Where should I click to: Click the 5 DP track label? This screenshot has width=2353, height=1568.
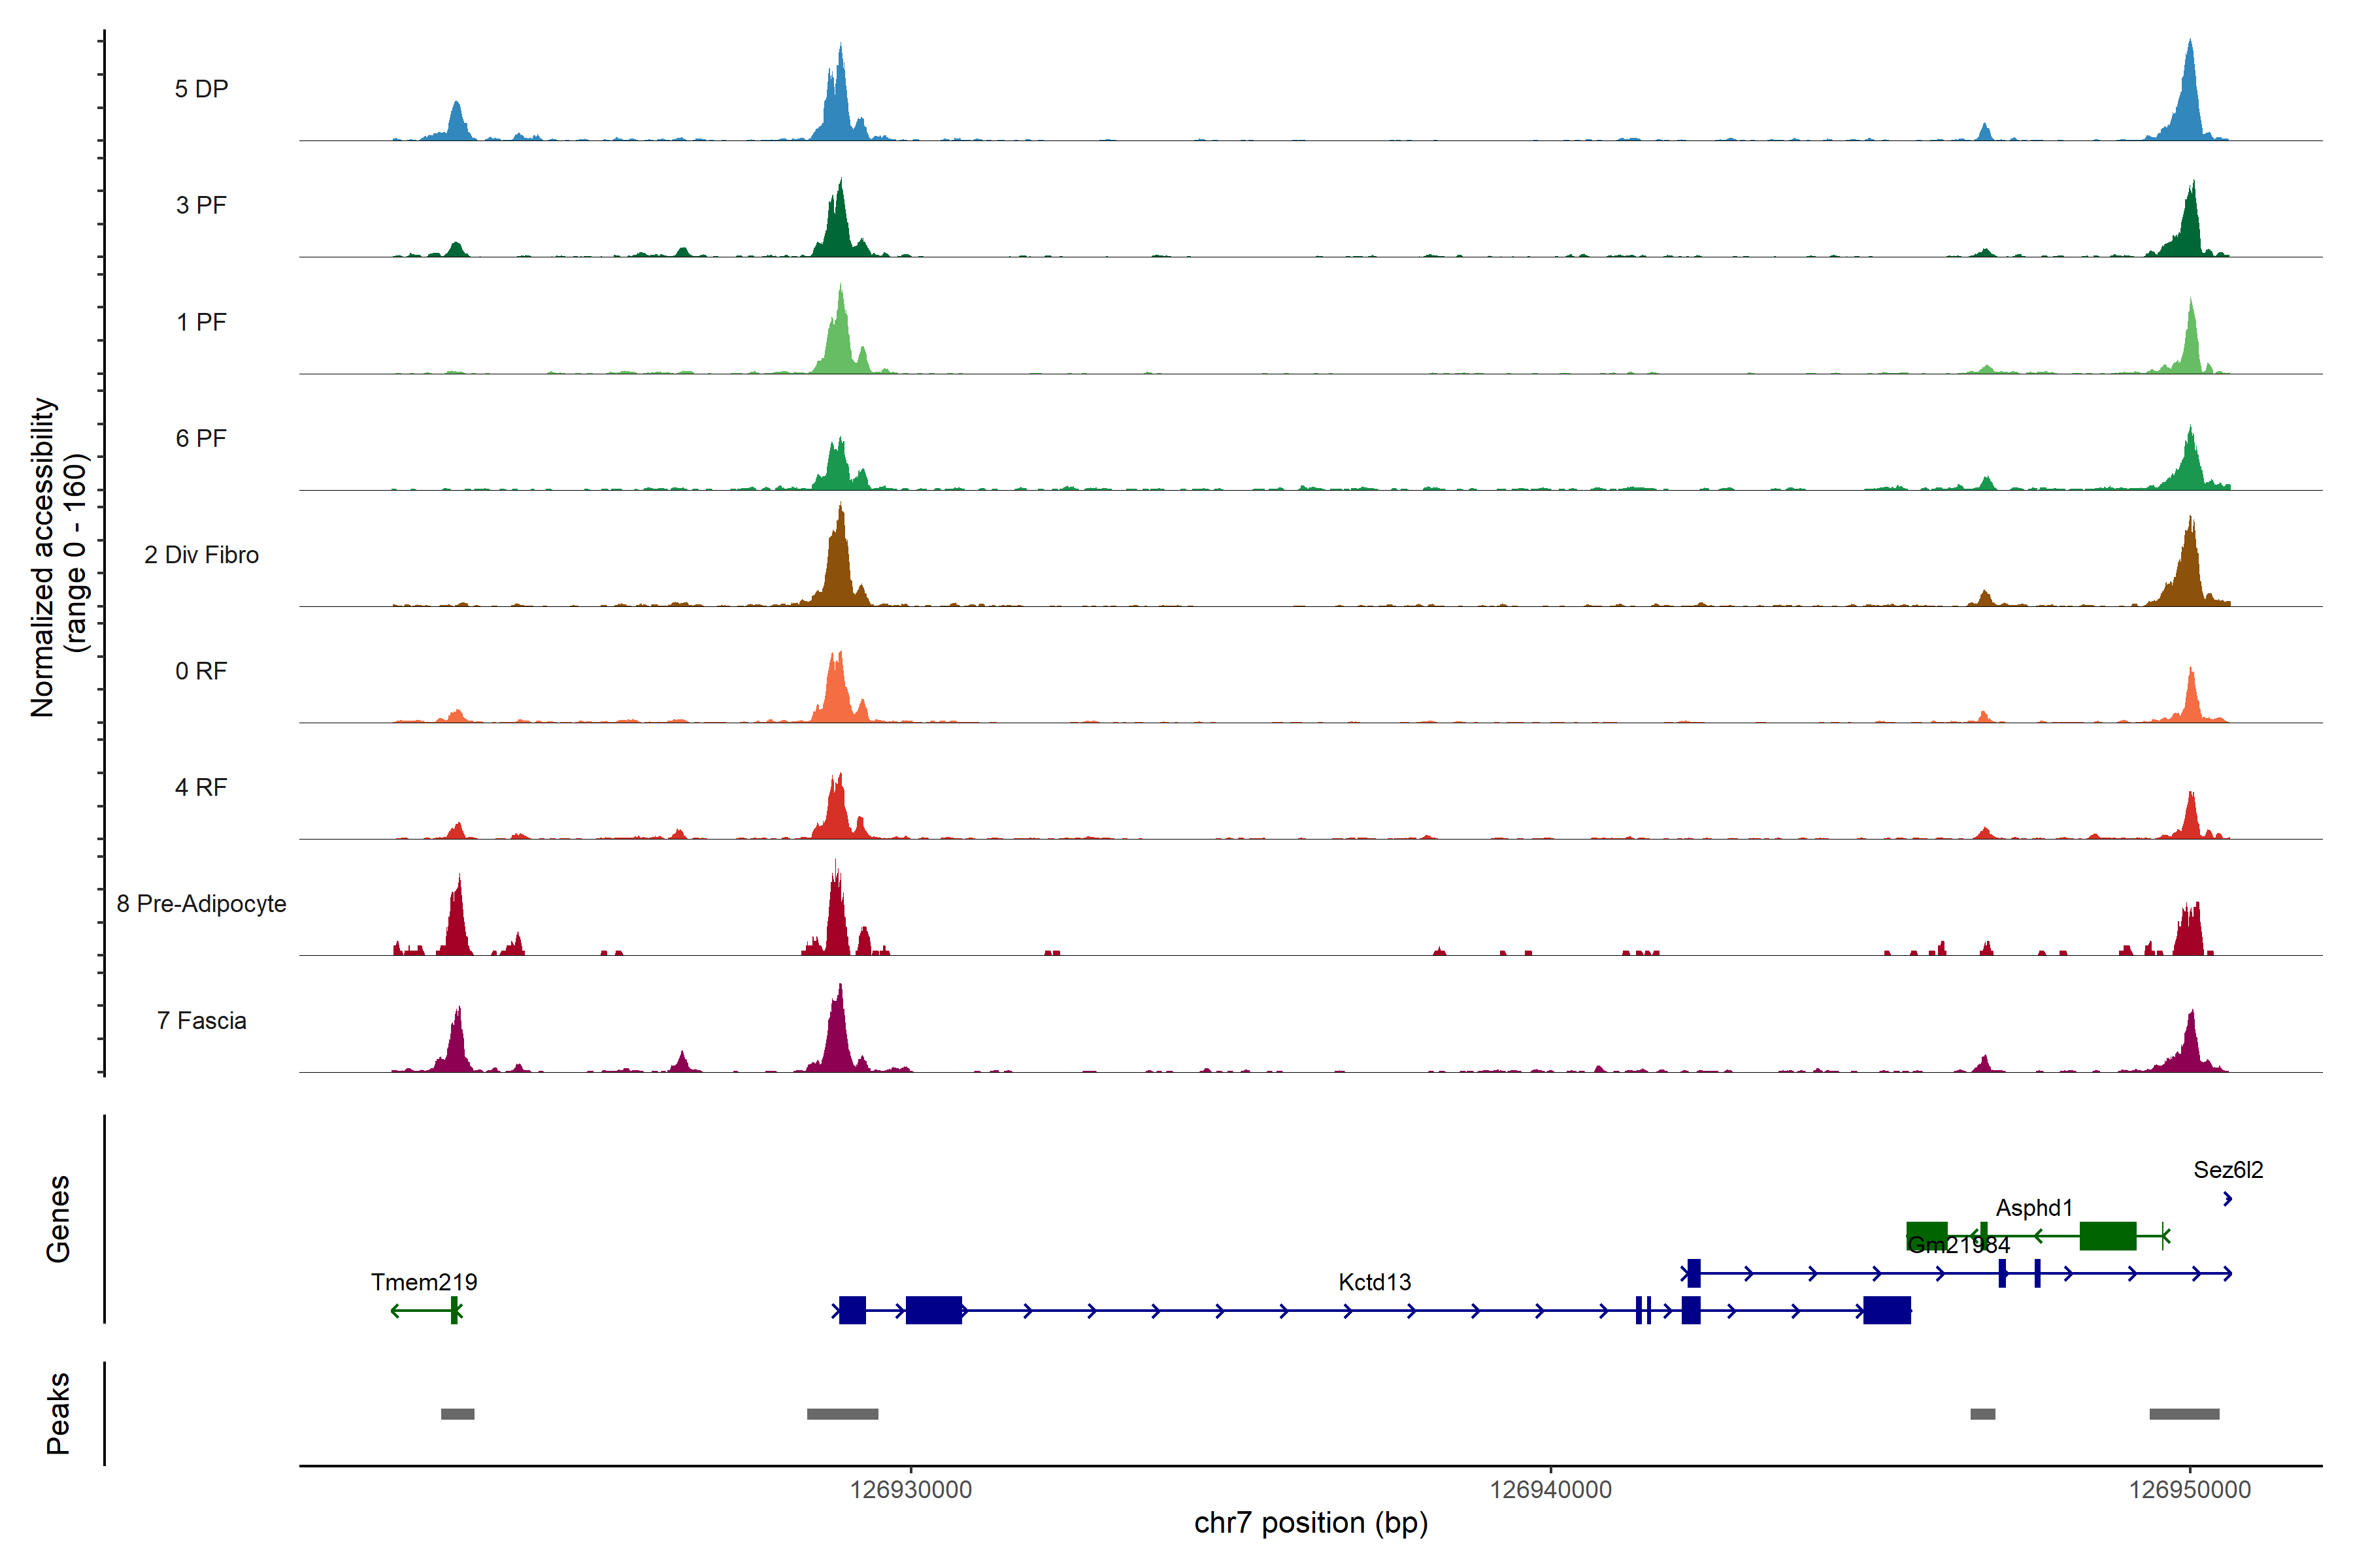coord(201,89)
